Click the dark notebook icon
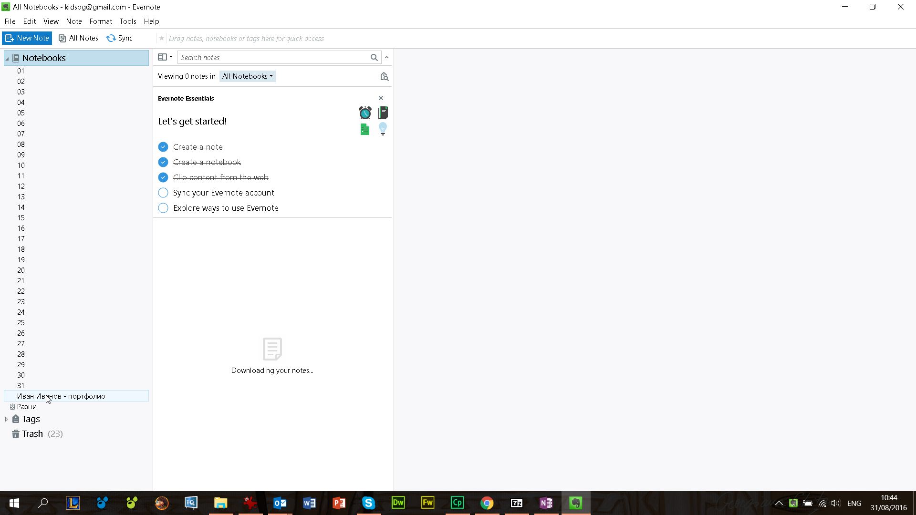Viewport: 916px width, 515px height. click(x=383, y=113)
